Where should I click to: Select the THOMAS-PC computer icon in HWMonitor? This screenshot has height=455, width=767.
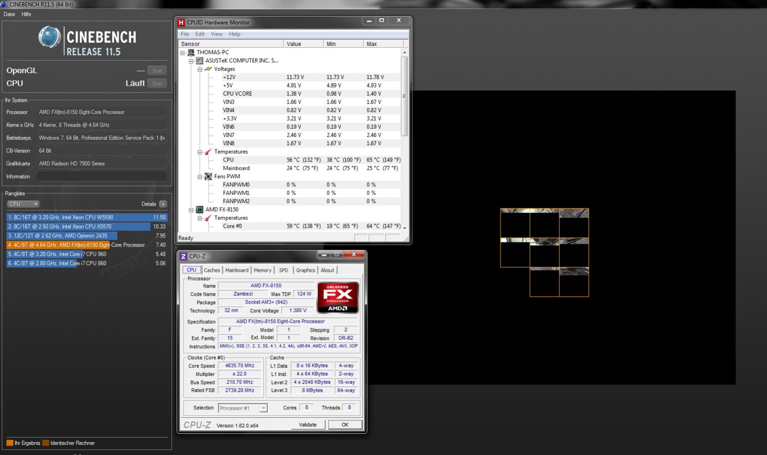coord(191,52)
